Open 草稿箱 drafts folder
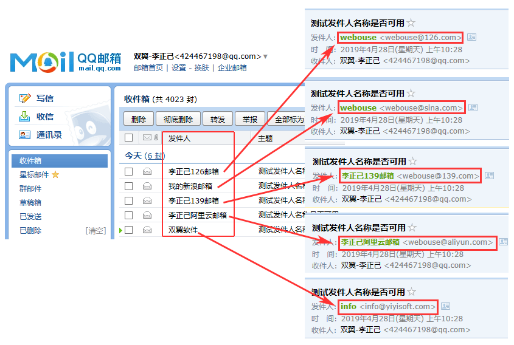Viewport: 514px width, 345px height. [30, 203]
